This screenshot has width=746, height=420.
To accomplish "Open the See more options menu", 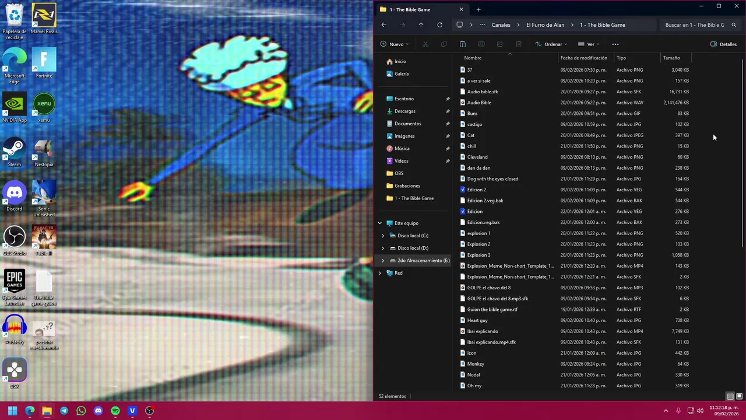I will point(615,44).
